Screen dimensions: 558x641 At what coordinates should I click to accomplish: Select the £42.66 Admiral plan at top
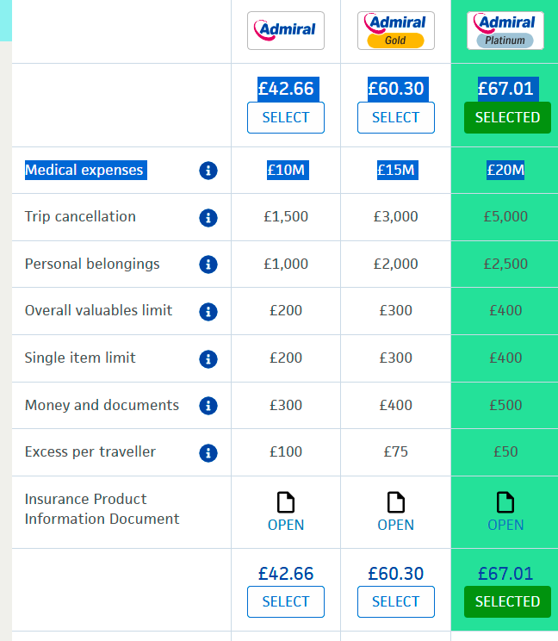[285, 117]
